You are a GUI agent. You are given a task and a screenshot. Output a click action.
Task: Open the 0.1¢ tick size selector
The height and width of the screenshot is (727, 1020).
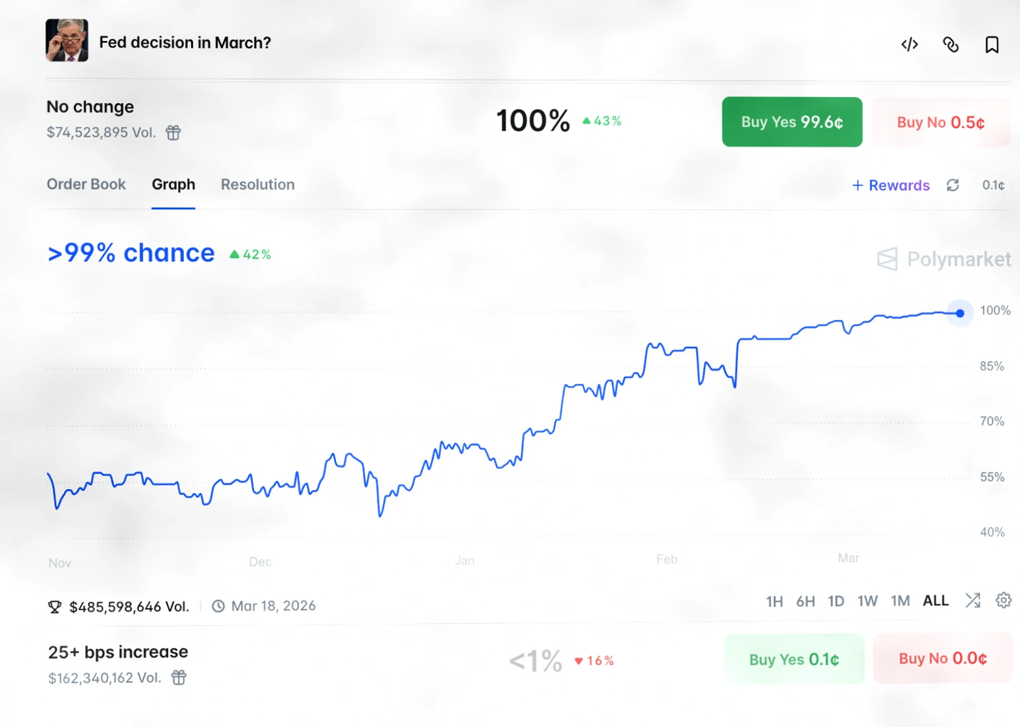993,185
